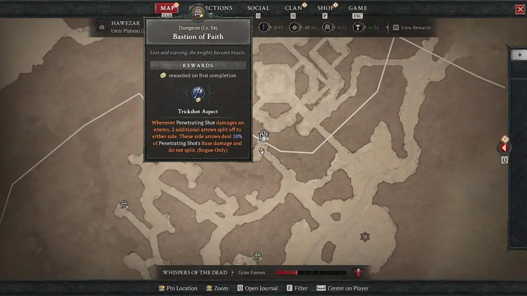Click the dungeons counter icon showing 5/23

327,27
